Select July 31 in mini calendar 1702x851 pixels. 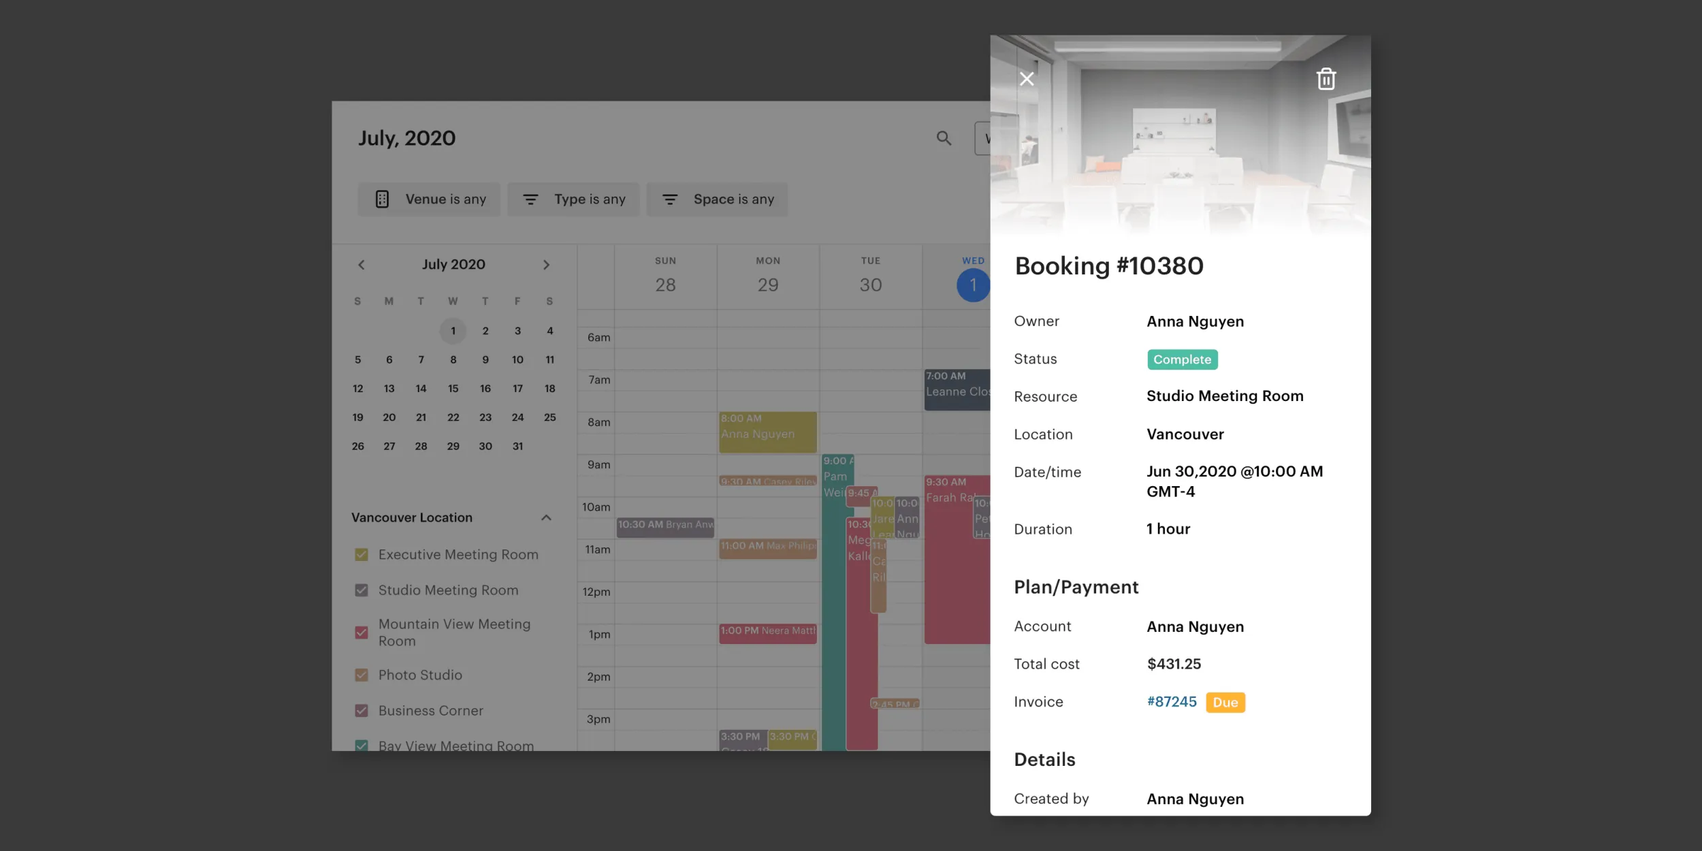[x=517, y=447]
